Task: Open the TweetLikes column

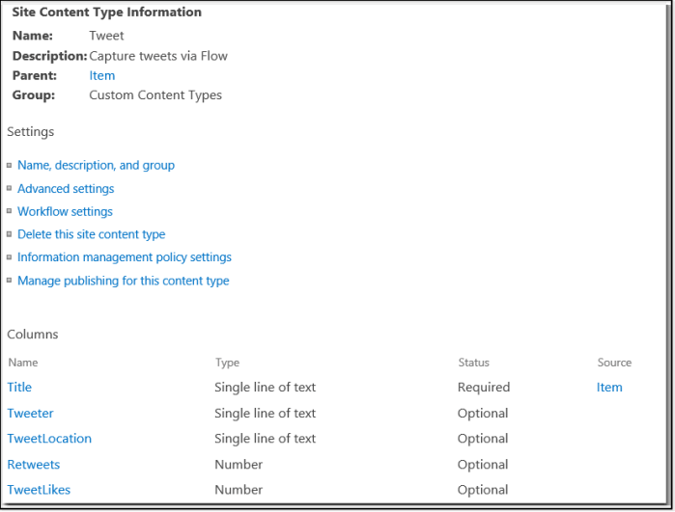Action: pyautogui.click(x=39, y=489)
